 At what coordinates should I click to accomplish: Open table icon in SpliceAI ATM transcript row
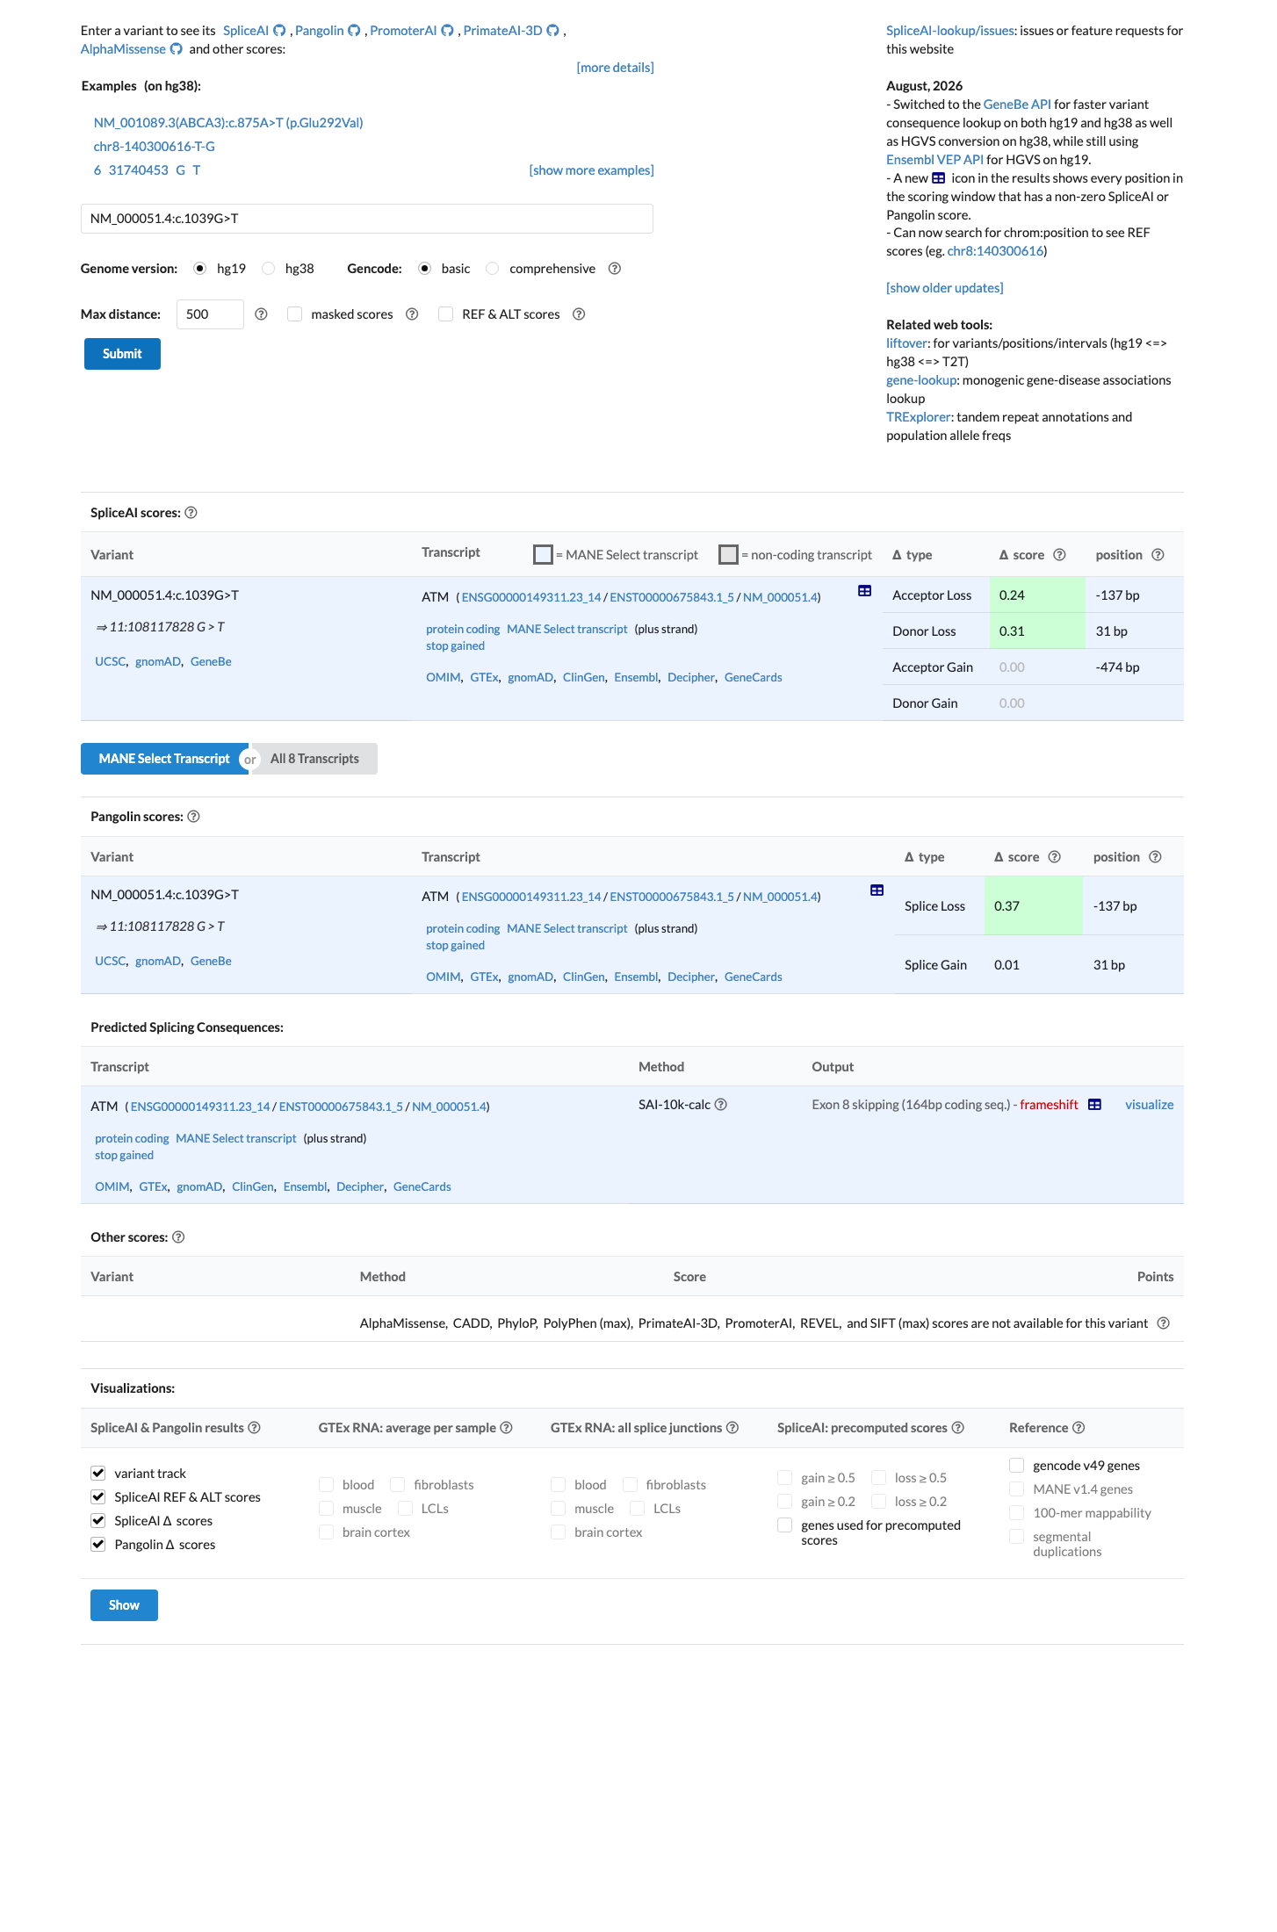pyautogui.click(x=864, y=591)
